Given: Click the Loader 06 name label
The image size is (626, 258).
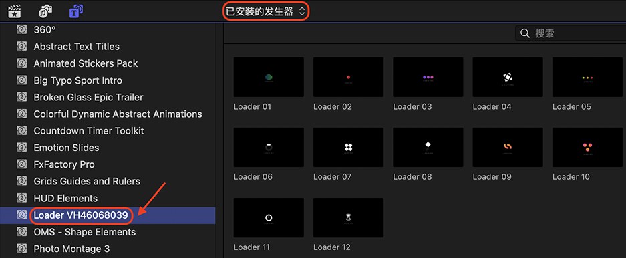Looking at the screenshot, I should (253, 177).
